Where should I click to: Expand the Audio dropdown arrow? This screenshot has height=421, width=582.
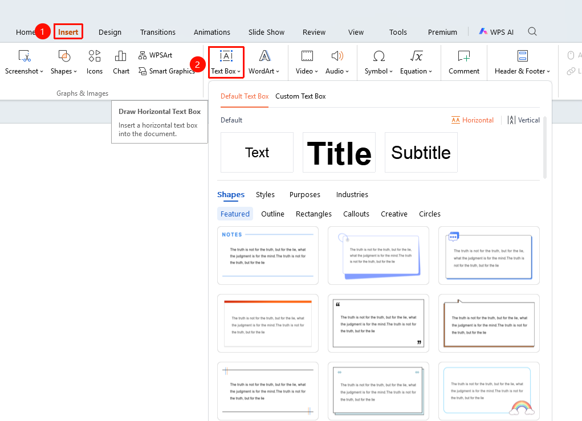tap(347, 71)
